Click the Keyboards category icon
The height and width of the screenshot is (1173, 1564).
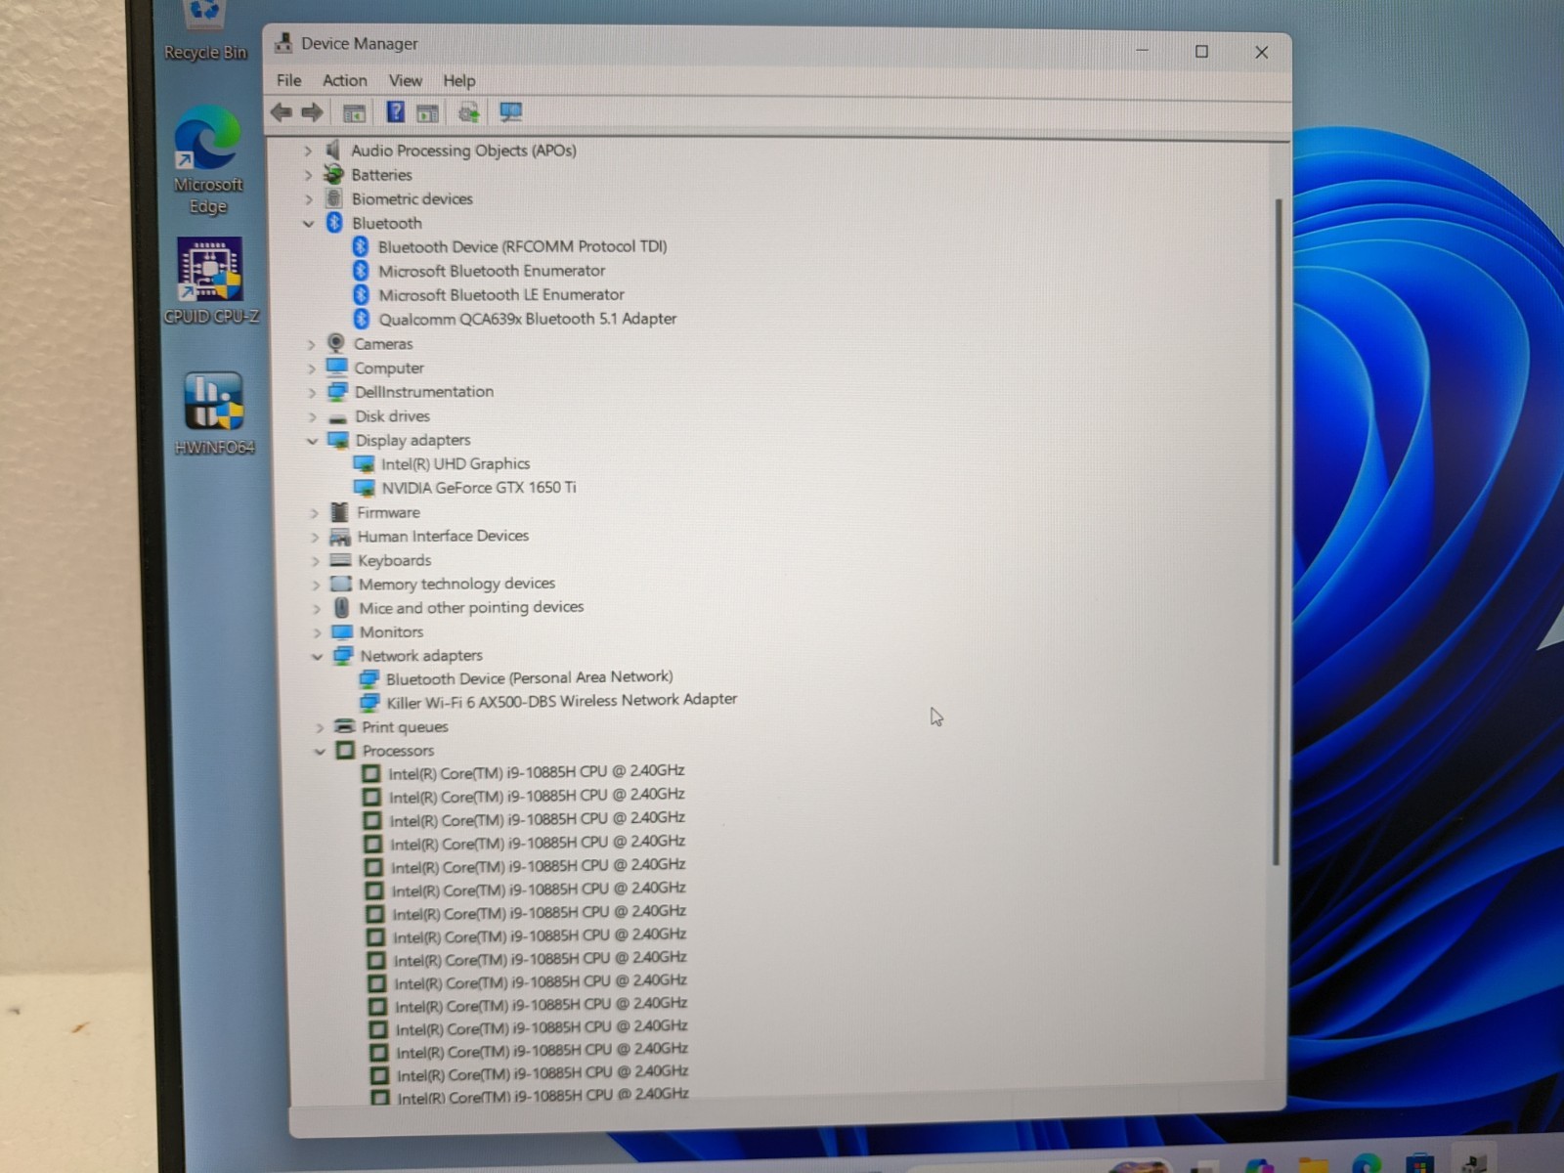[x=340, y=560]
